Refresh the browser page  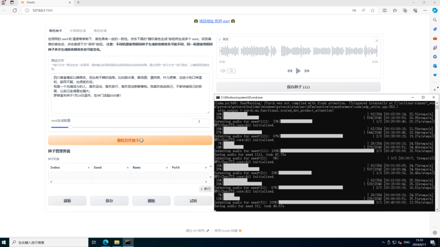[x=15, y=10]
